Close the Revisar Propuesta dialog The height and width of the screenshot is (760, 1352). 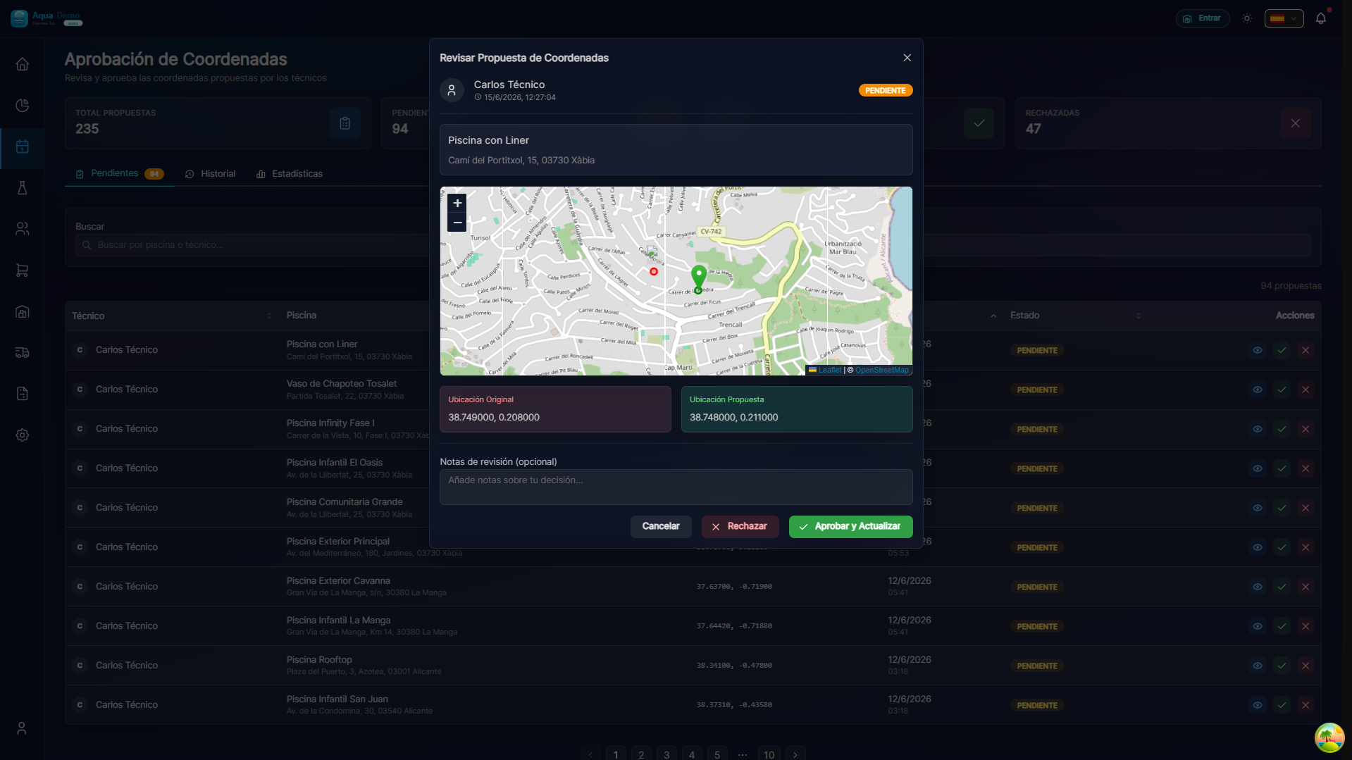(907, 58)
